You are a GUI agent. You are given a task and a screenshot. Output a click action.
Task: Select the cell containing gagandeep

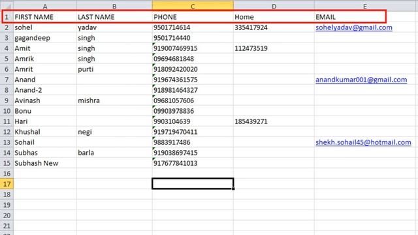45,38
